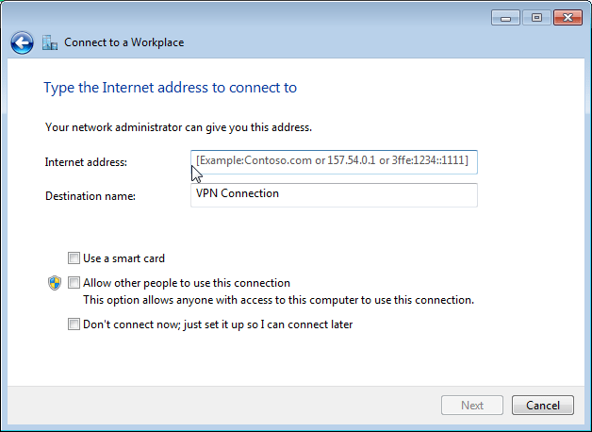
Task: Enable the Use a smart card checkbox
Action: 74,258
